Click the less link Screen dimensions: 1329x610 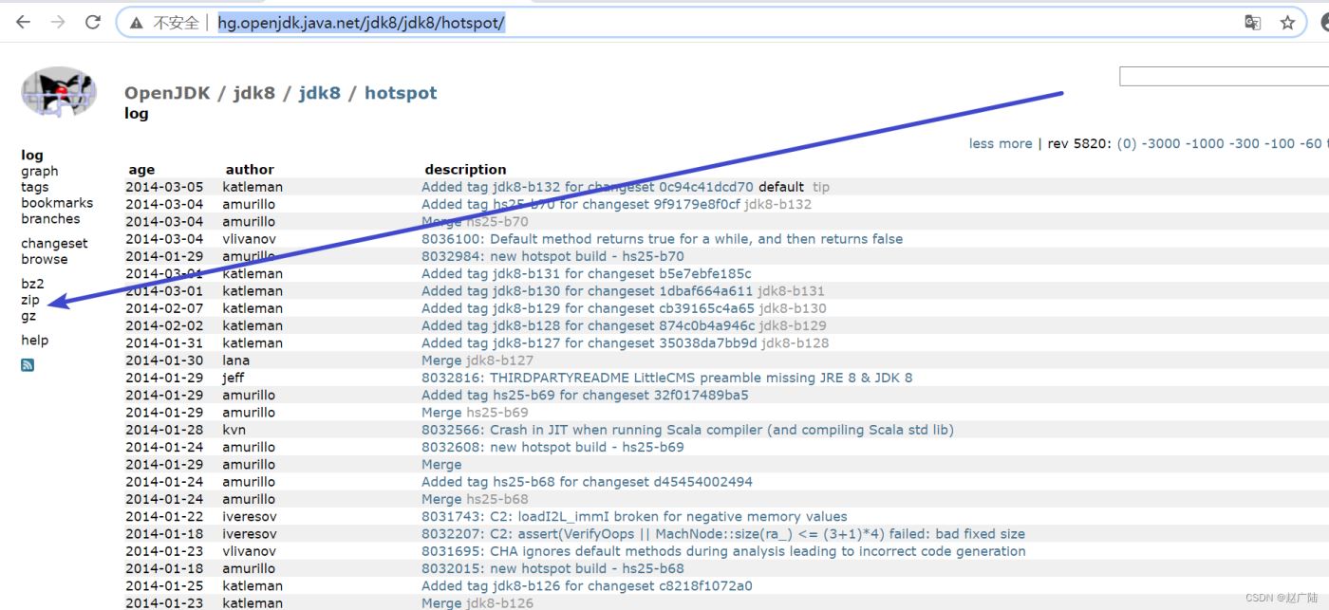pos(982,143)
